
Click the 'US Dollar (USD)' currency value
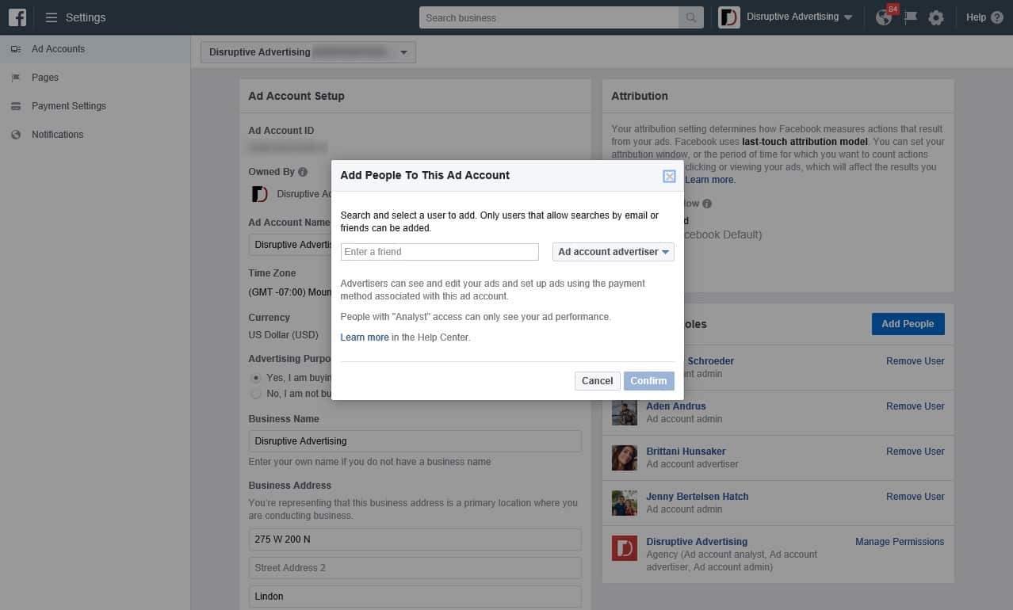[284, 335]
